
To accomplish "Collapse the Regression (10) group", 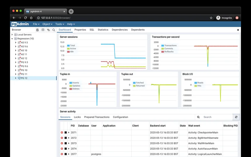I will click(x=12, y=39).
